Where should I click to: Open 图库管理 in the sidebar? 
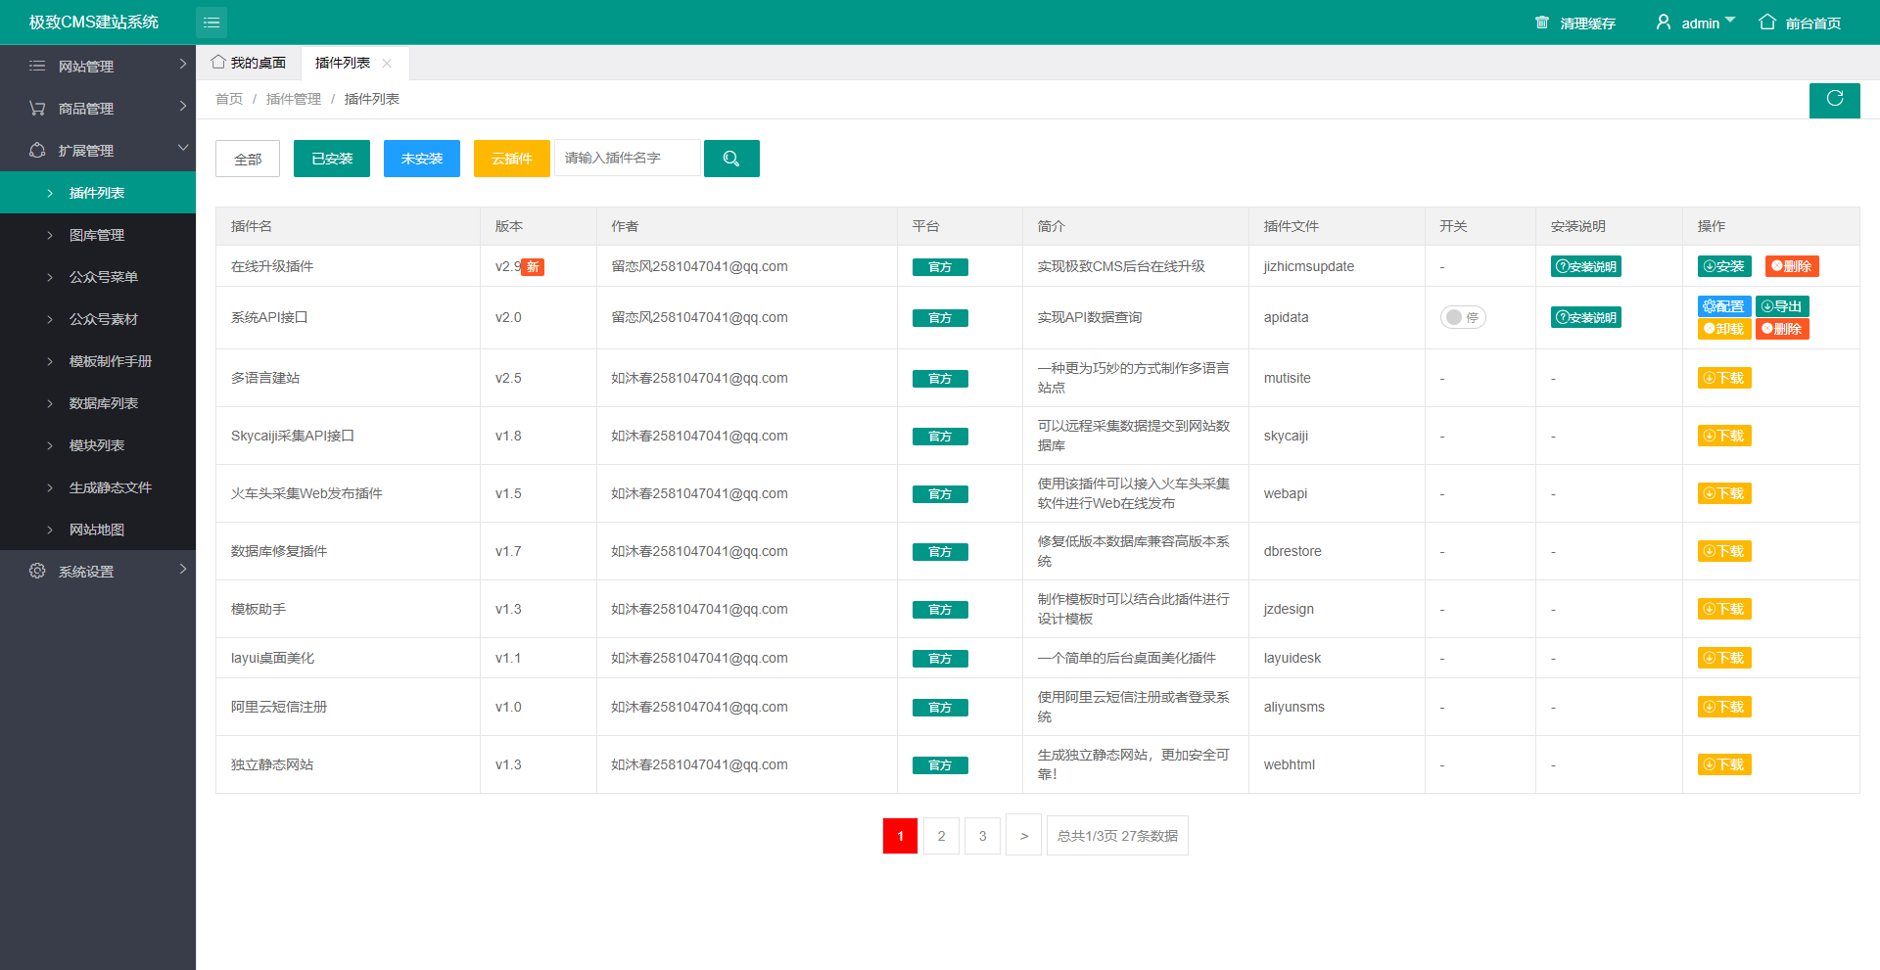pyautogui.click(x=98, y=235)
